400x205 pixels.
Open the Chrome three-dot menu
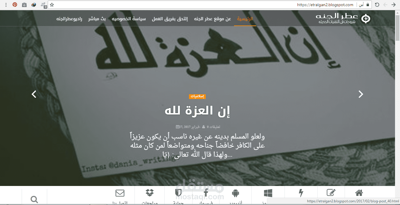[x=6, y=5]
